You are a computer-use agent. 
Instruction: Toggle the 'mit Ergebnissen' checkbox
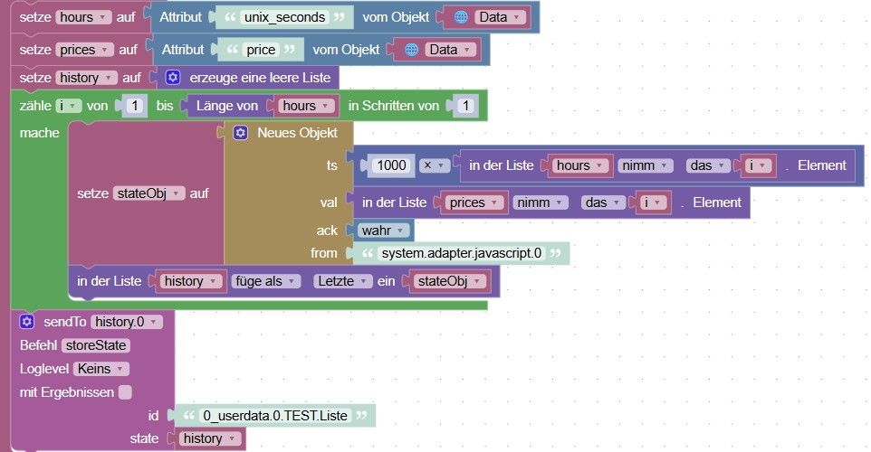coord(126,392)
